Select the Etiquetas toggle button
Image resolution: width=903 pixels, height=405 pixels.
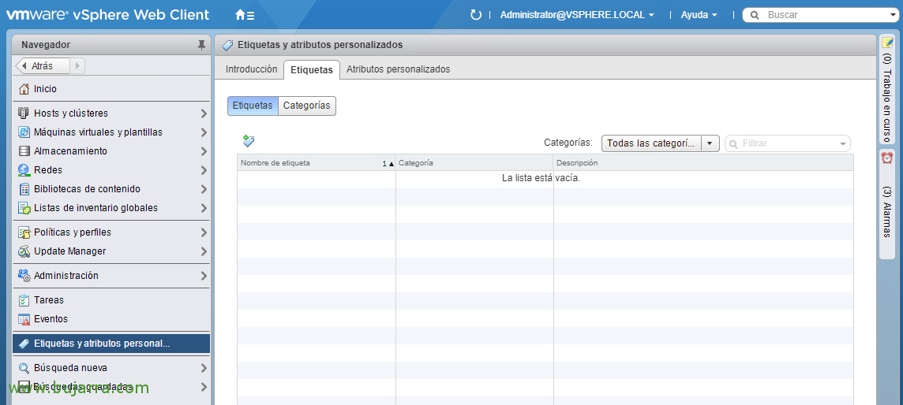(x=253, y=106)
